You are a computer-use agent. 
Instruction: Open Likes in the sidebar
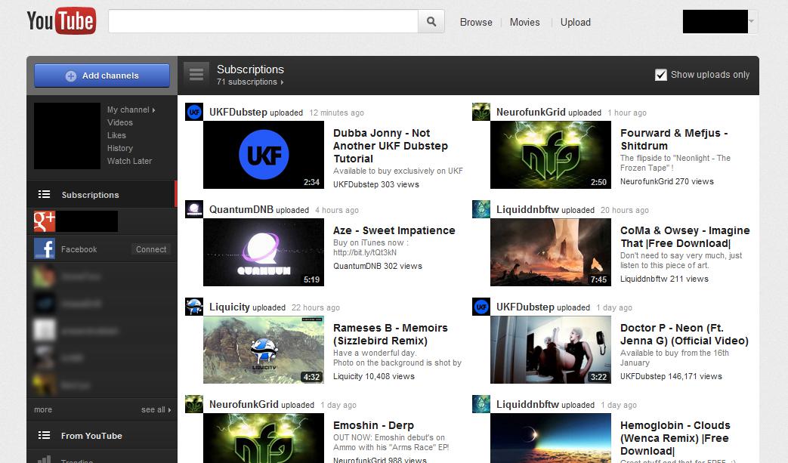pos(116,135)
